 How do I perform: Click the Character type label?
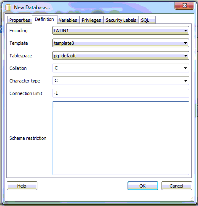coord(25,81)
